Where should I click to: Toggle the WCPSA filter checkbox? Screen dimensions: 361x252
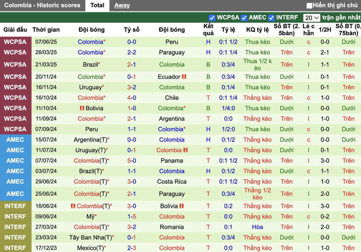(212, 18)
